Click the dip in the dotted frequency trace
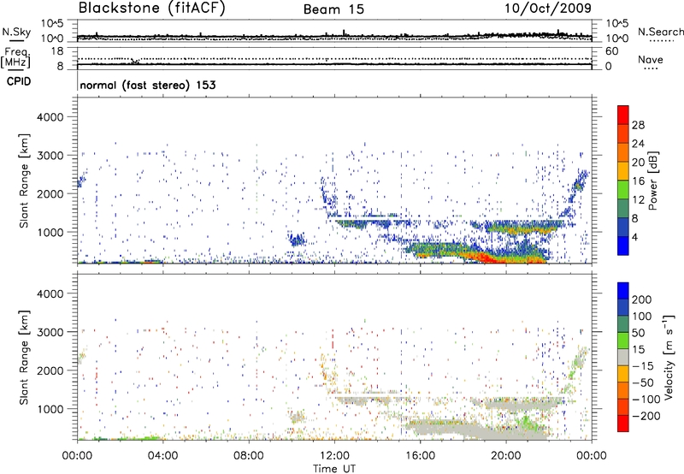 tap(135, 61)
